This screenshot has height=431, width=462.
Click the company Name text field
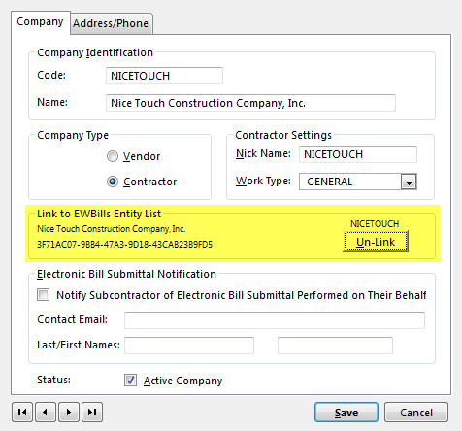click(250, 103)
